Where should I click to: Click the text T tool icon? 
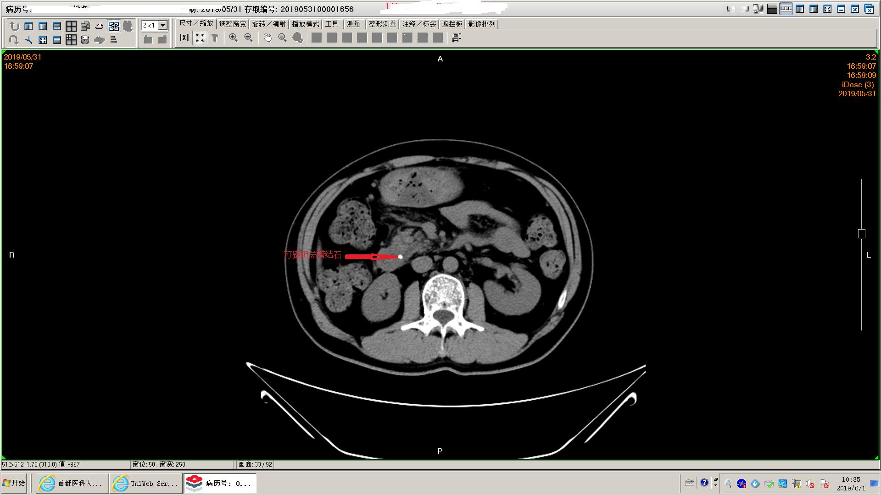215,38
